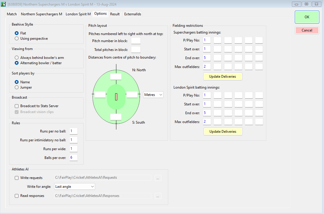Click Superchargers first Start over field
324x214 pixels.
pyautogui.click(x=207, y=49)
